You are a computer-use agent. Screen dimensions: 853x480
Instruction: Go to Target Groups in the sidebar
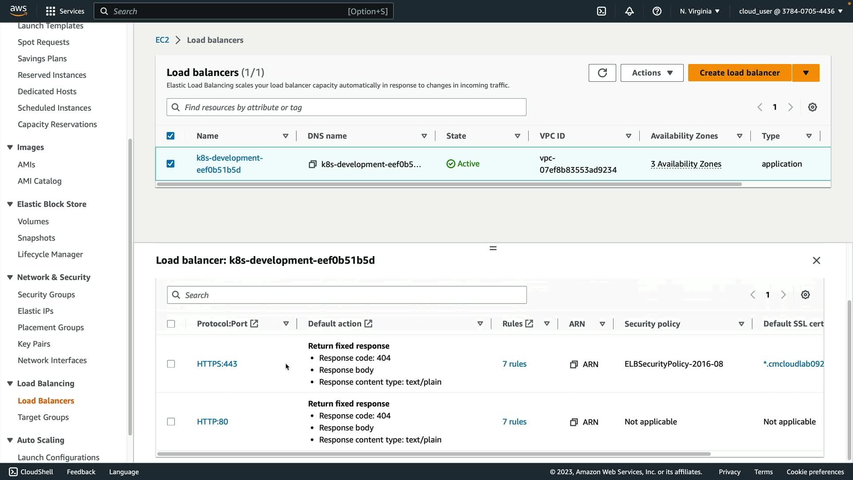[x=43, y=417]
